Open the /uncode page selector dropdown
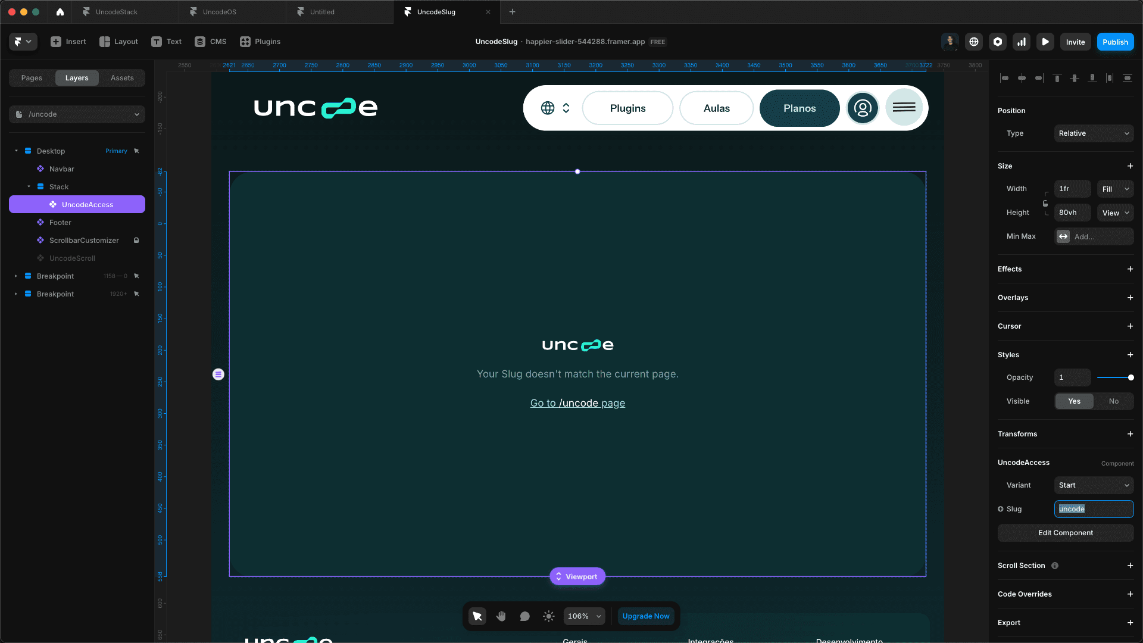This screenshot has width=1143, height=643. pos(77,114)
